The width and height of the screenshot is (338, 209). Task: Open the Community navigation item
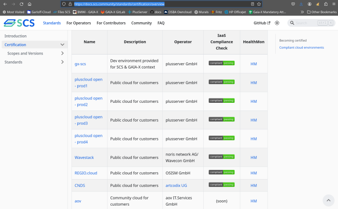point(141,23)
